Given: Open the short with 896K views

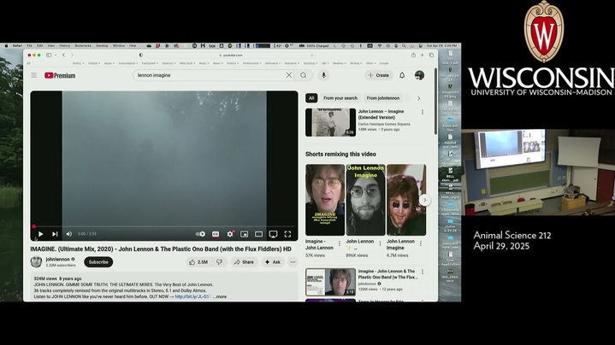Looking at the screenshot, I should 365,200.
